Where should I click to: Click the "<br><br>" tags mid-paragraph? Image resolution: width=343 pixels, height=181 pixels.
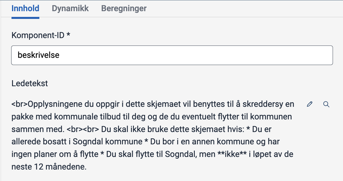[x=83, y=129]
